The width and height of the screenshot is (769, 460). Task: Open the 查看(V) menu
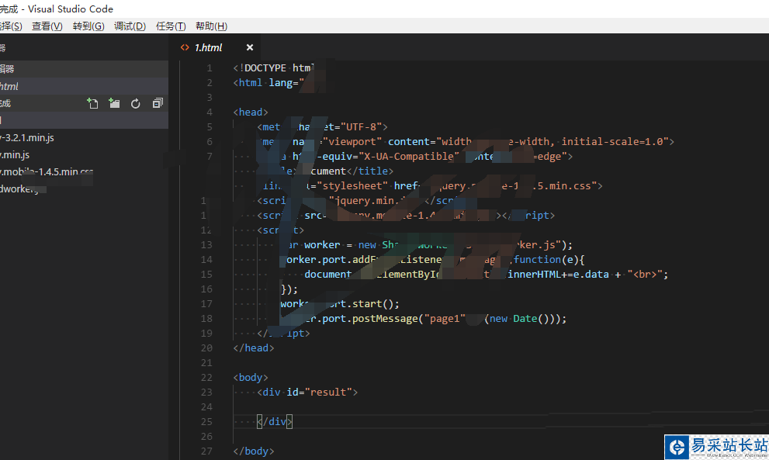coord(47,26)
